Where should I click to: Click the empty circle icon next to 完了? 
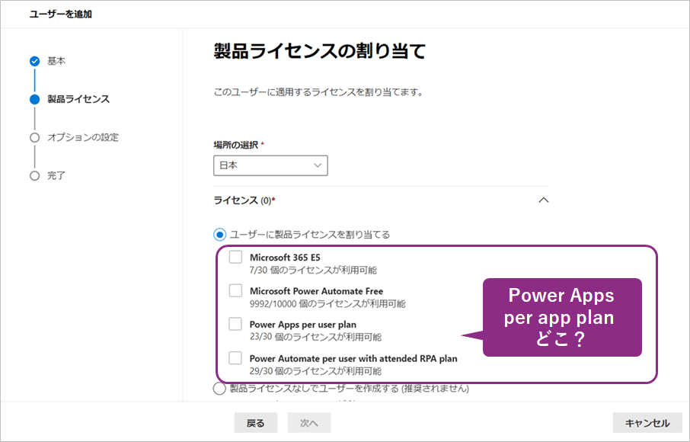(33, 175)
